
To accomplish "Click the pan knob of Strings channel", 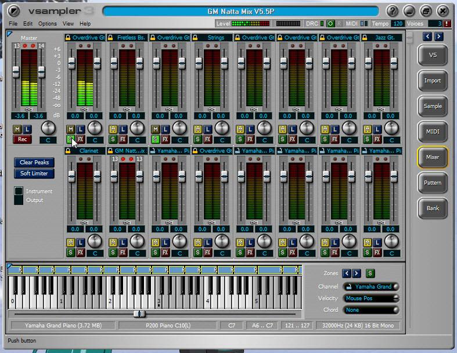I will [x=222, y=128].
